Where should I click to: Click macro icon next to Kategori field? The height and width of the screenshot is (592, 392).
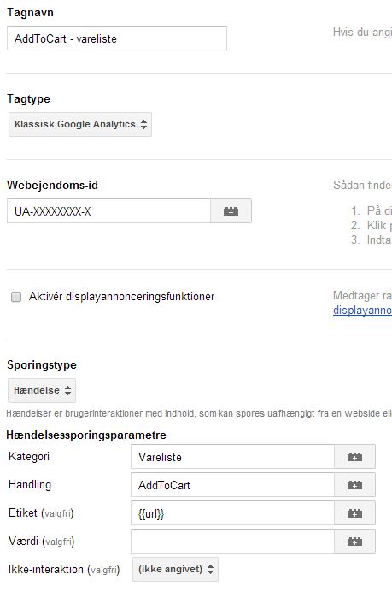coord(354,457)
